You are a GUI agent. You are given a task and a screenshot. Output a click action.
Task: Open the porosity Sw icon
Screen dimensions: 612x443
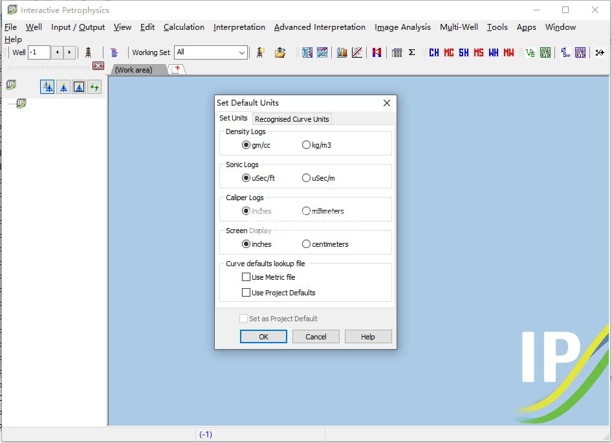[565, 52]
